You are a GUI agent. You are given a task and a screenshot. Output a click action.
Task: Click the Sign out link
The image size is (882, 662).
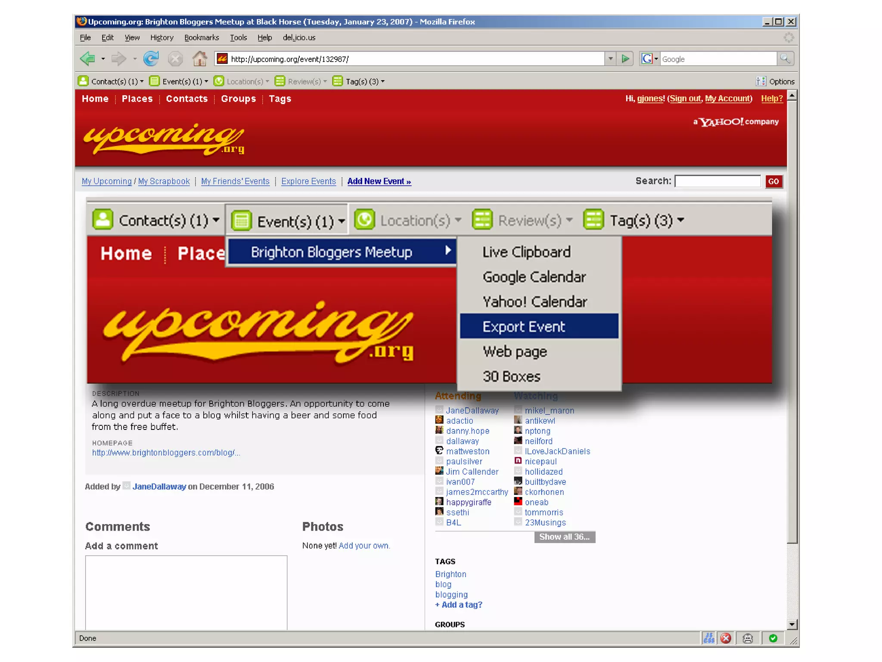click(x=685, y=98)
